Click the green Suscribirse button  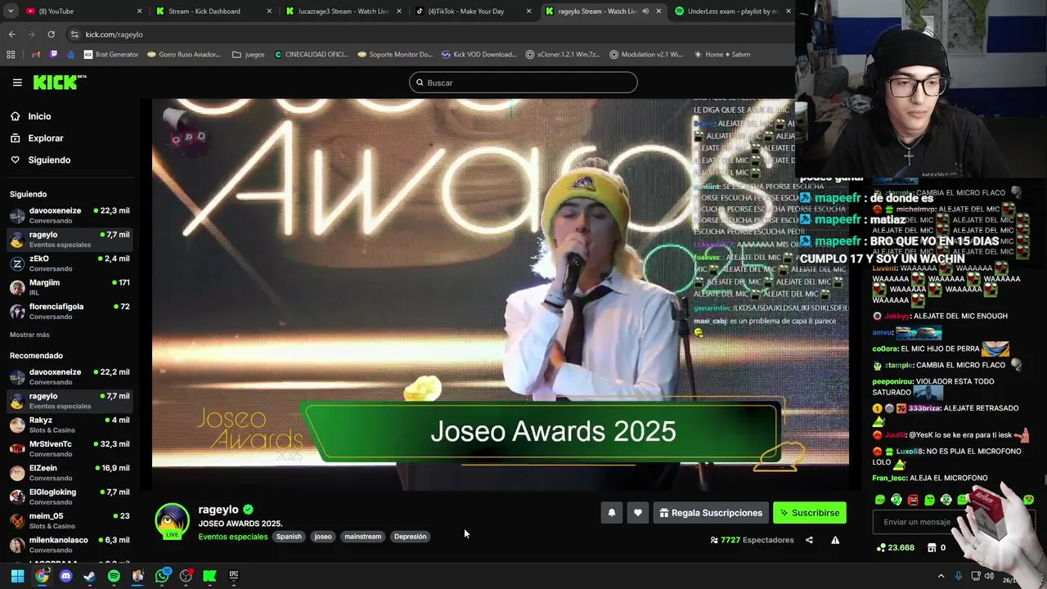point(810,513)
